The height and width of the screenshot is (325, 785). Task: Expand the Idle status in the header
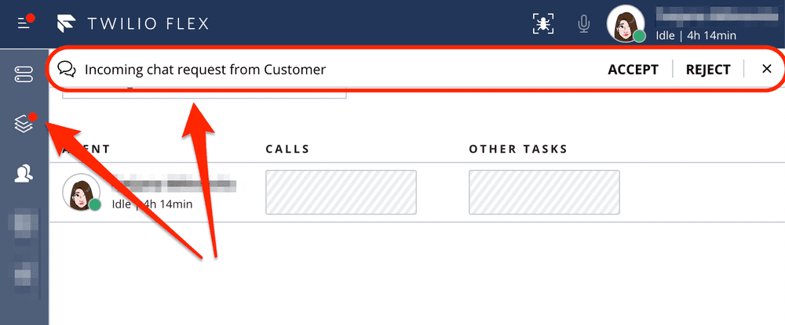click(x=695, y=34)
